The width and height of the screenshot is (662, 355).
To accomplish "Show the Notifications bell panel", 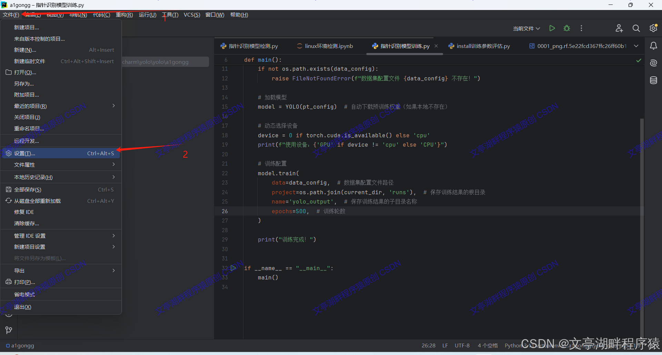I will tap(653, 46).
